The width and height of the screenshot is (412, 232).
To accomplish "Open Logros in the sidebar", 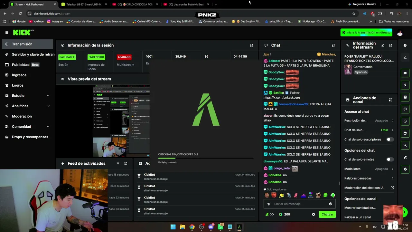I will pos(28,85).
